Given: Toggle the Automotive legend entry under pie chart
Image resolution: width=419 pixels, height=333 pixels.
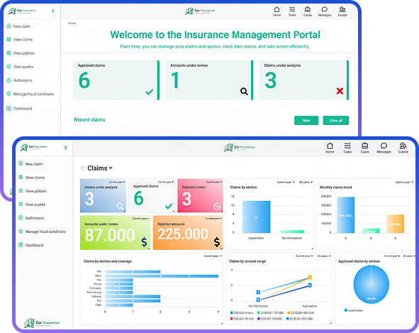Looking at the screenshot, I should (x=354, y=310).
